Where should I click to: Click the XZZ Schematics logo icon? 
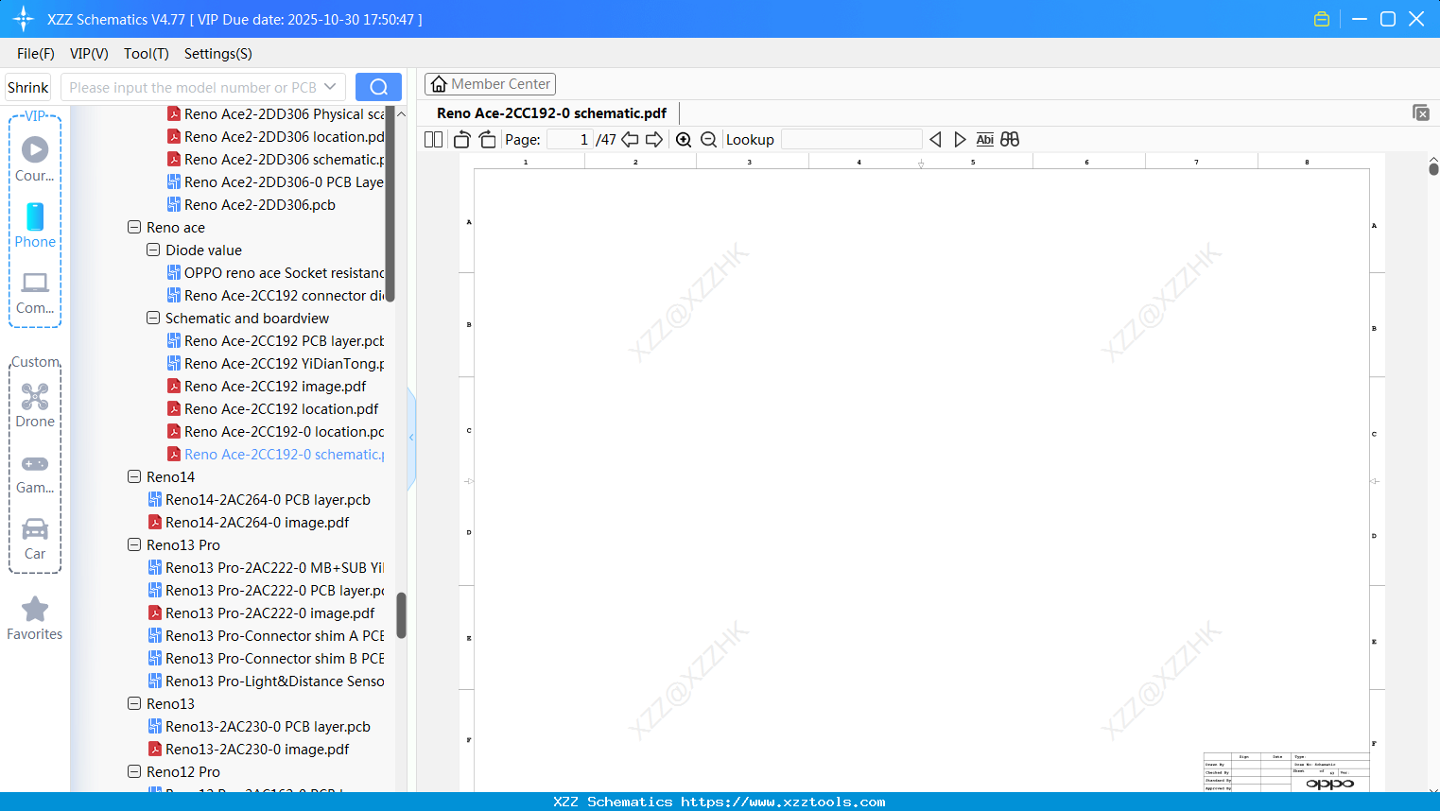24,19
